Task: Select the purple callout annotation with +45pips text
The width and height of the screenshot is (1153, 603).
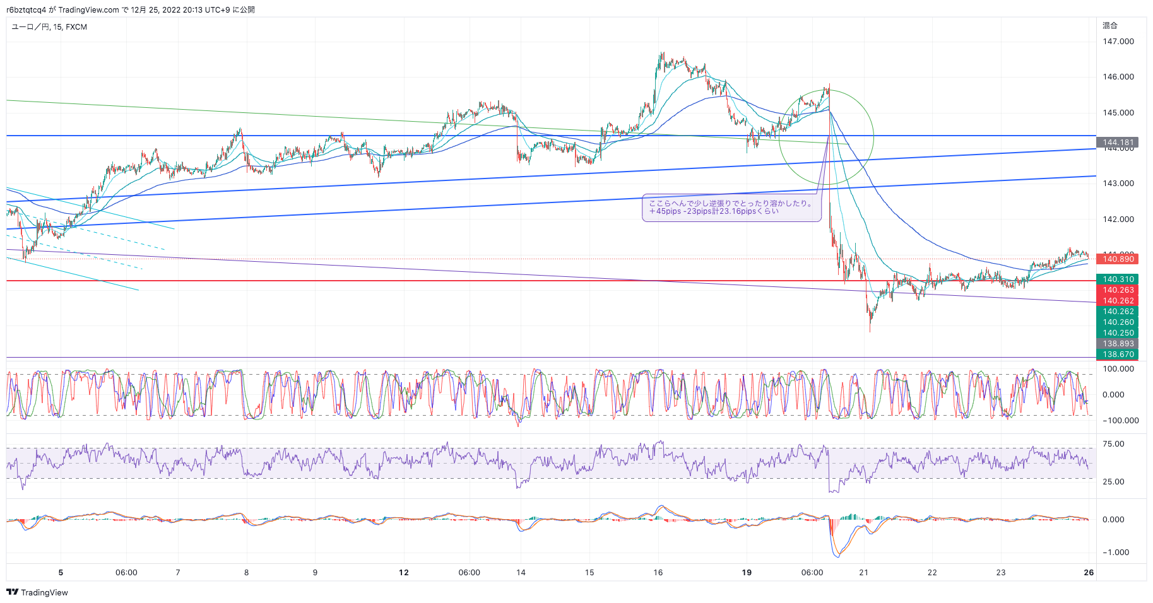Action: 732,208
